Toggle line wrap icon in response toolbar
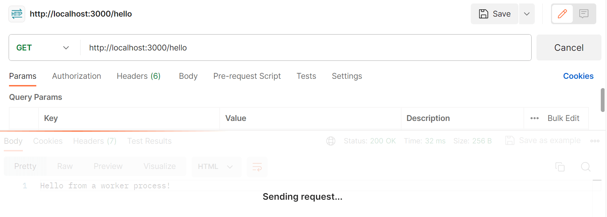Screen dimensions: 607x217 tap(257, 167)
